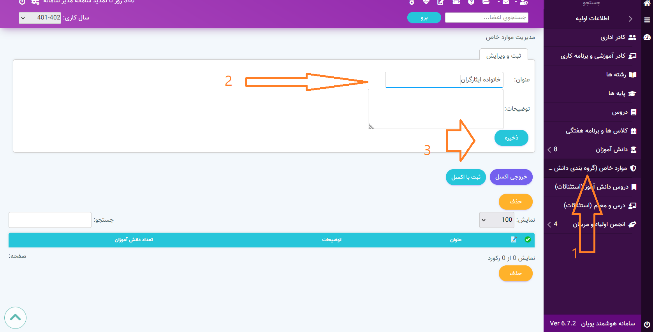Click the table جستجو filter field
This screenshot has height=332, width=653.
[x=50, y=220]
